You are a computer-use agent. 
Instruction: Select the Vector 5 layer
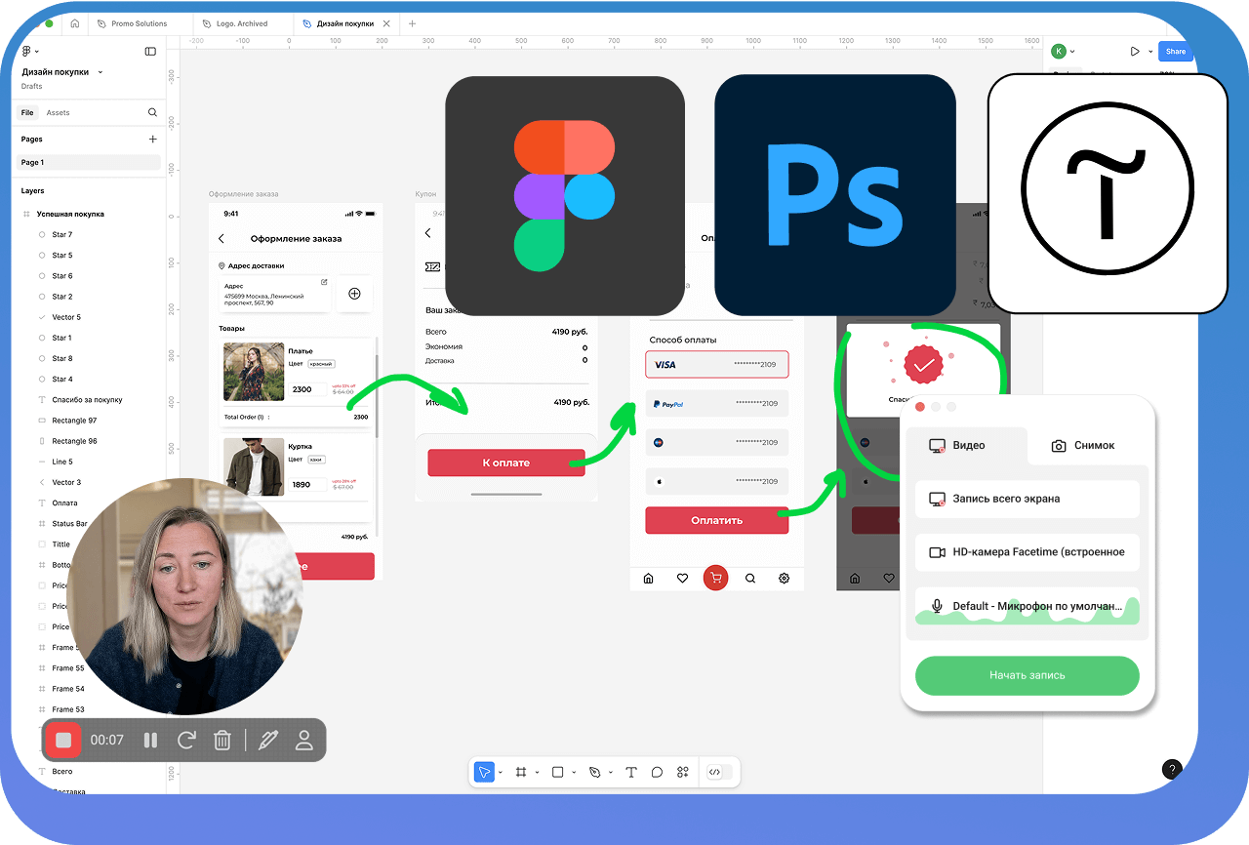click(x=66, y=317)
